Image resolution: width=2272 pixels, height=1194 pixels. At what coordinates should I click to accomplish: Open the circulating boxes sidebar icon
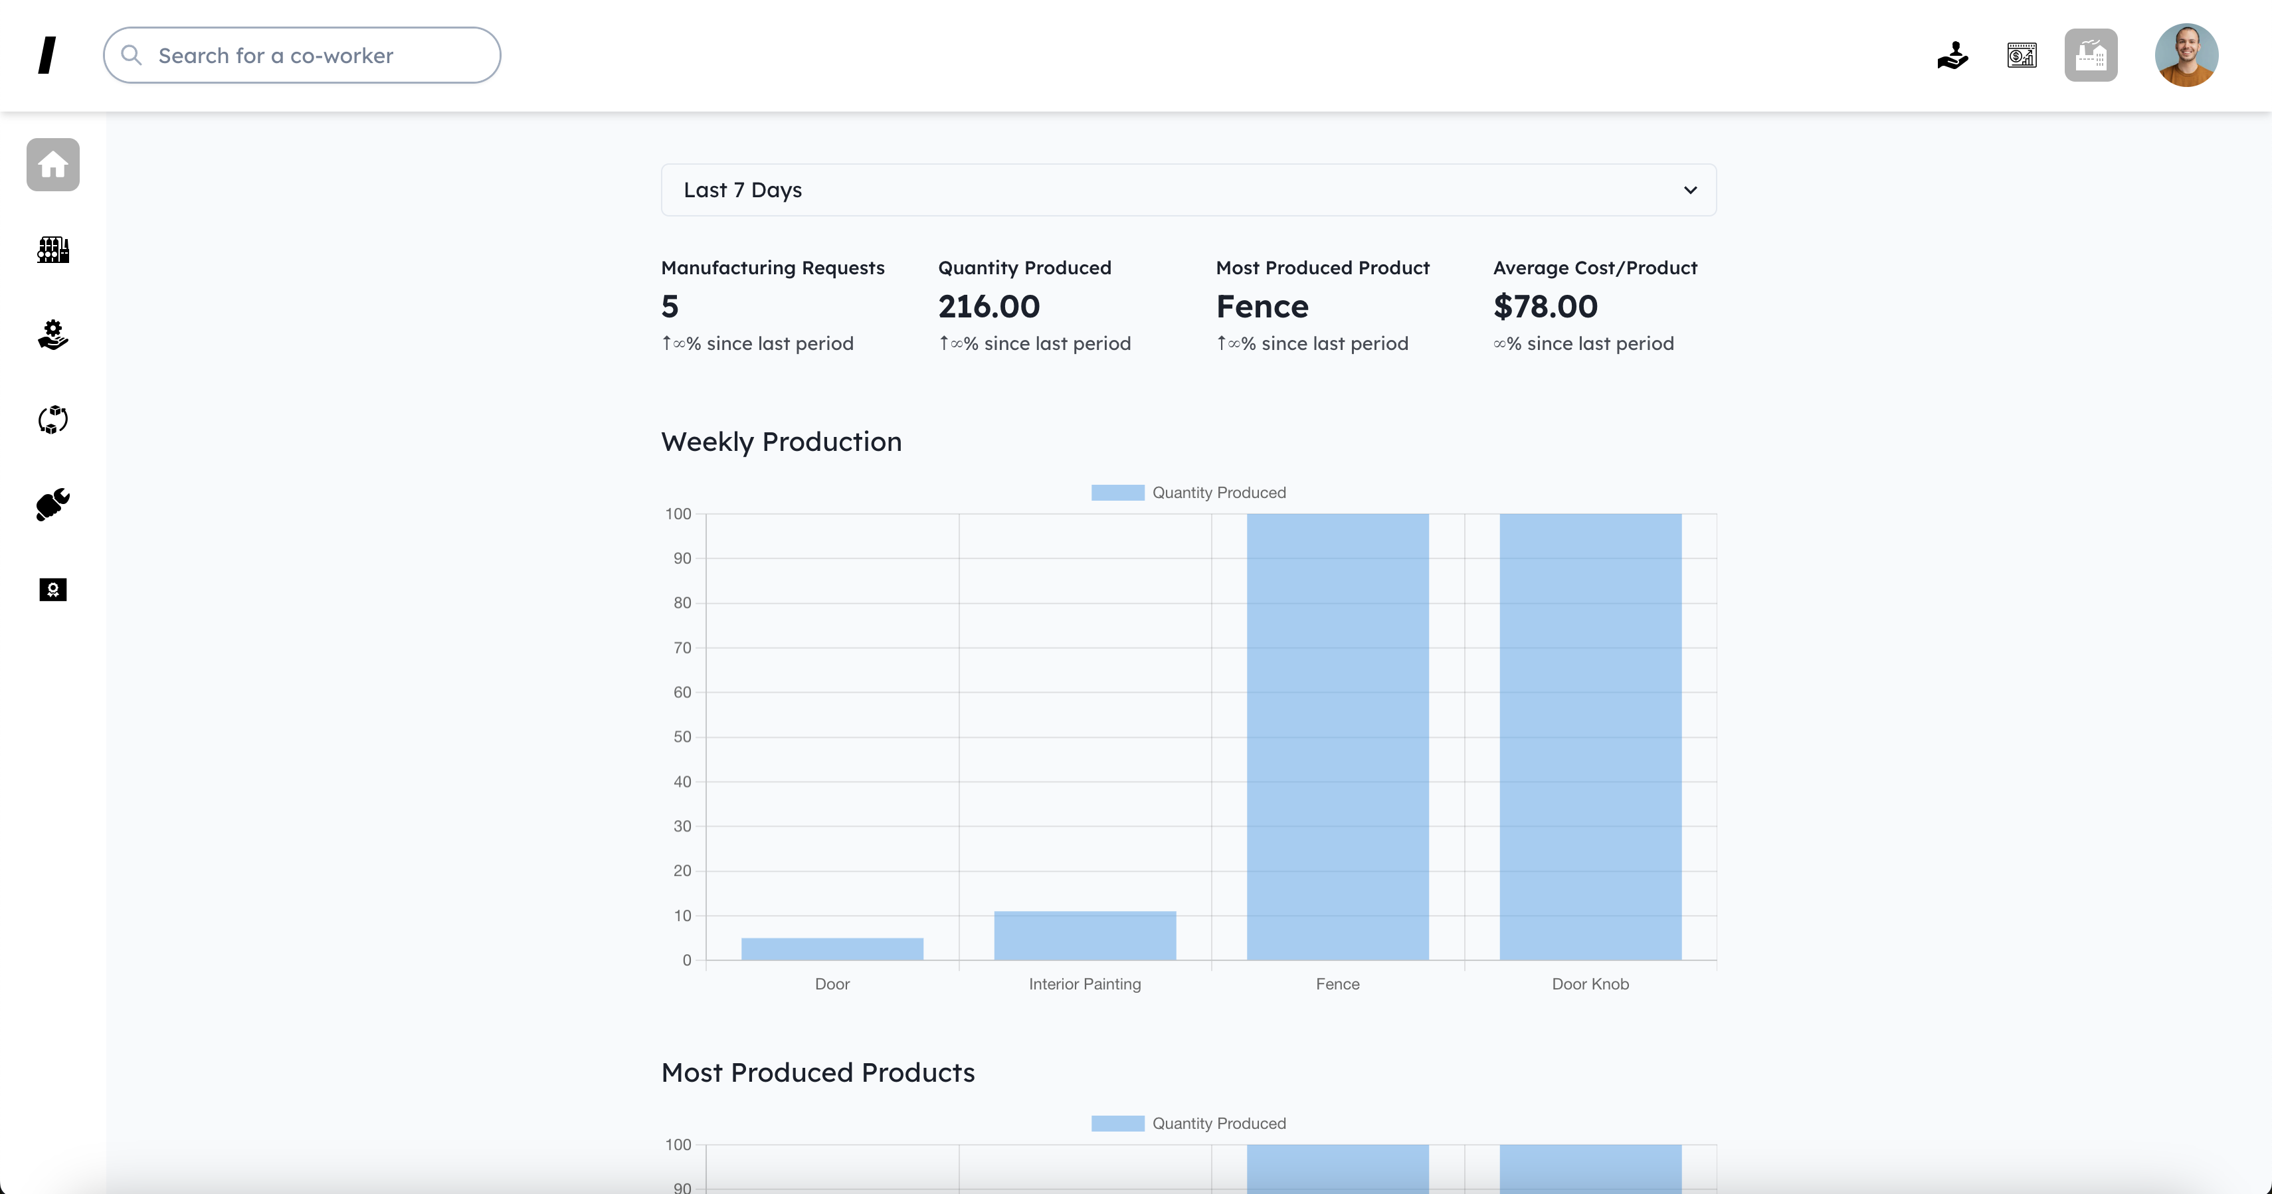point(53,420)
